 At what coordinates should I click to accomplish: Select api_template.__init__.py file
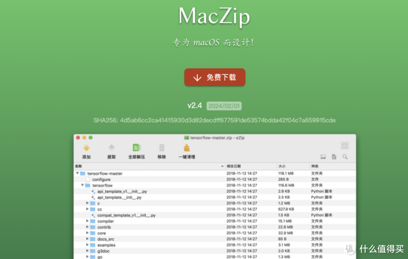click(119, 197)
